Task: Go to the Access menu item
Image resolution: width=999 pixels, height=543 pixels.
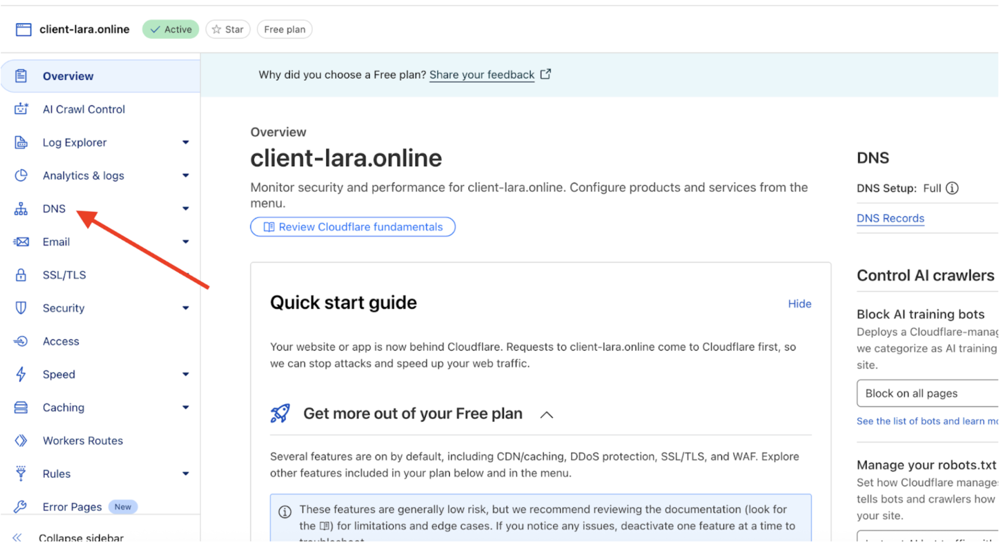Action: [60, 341]
